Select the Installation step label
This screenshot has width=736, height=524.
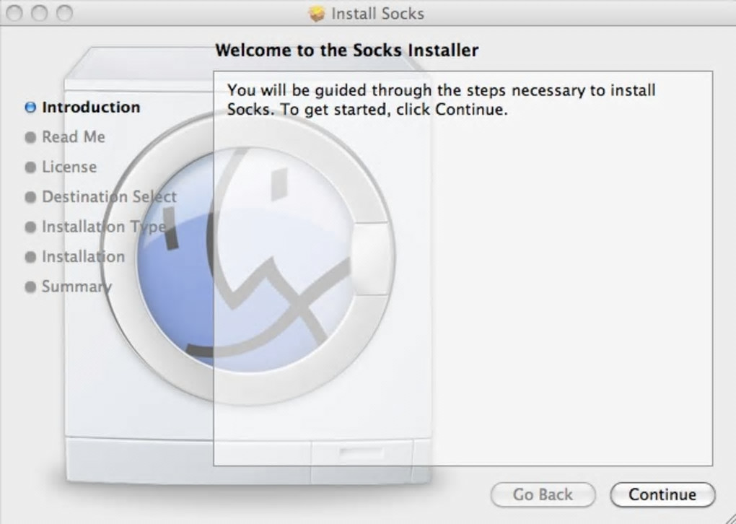tap(83, 257)
